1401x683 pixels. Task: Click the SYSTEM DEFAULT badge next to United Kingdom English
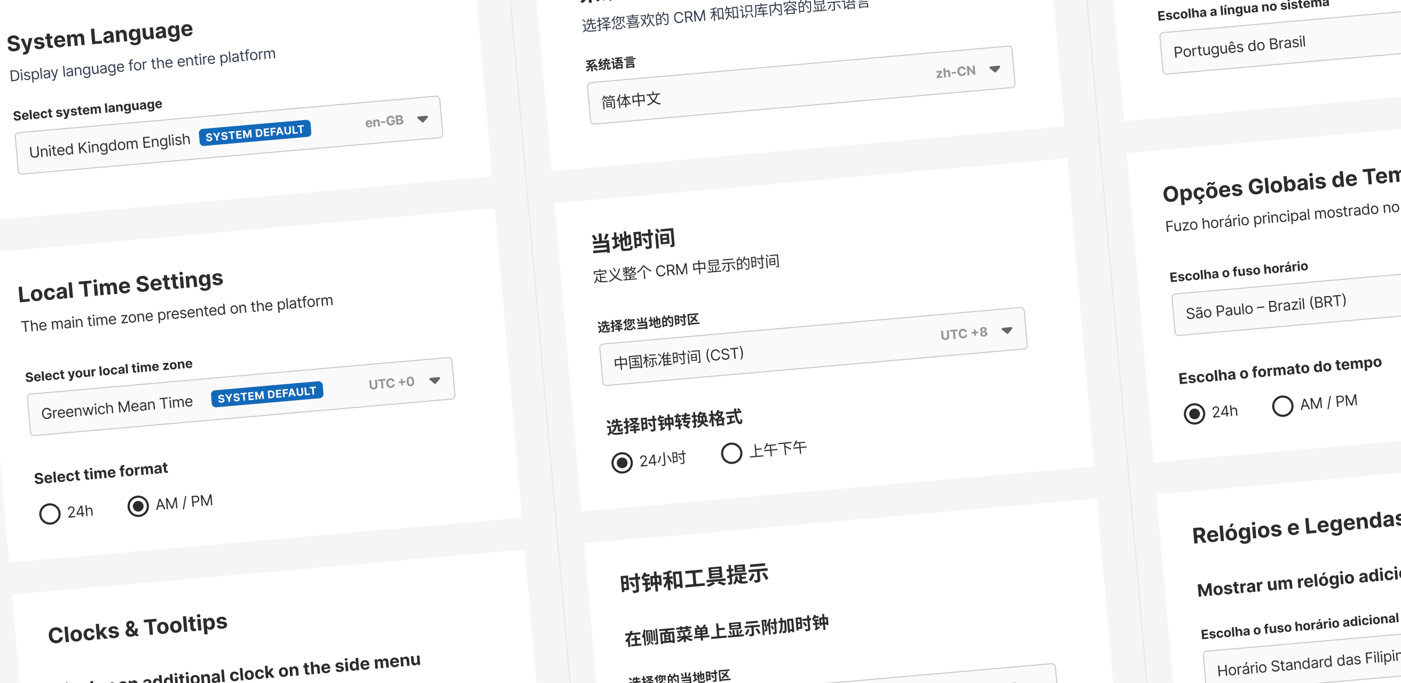[255, 132]
